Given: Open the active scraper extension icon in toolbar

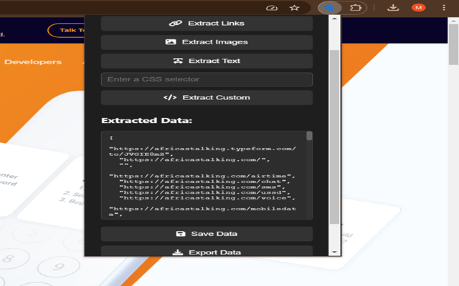Looking at the screenshot, I should (330, 8).
